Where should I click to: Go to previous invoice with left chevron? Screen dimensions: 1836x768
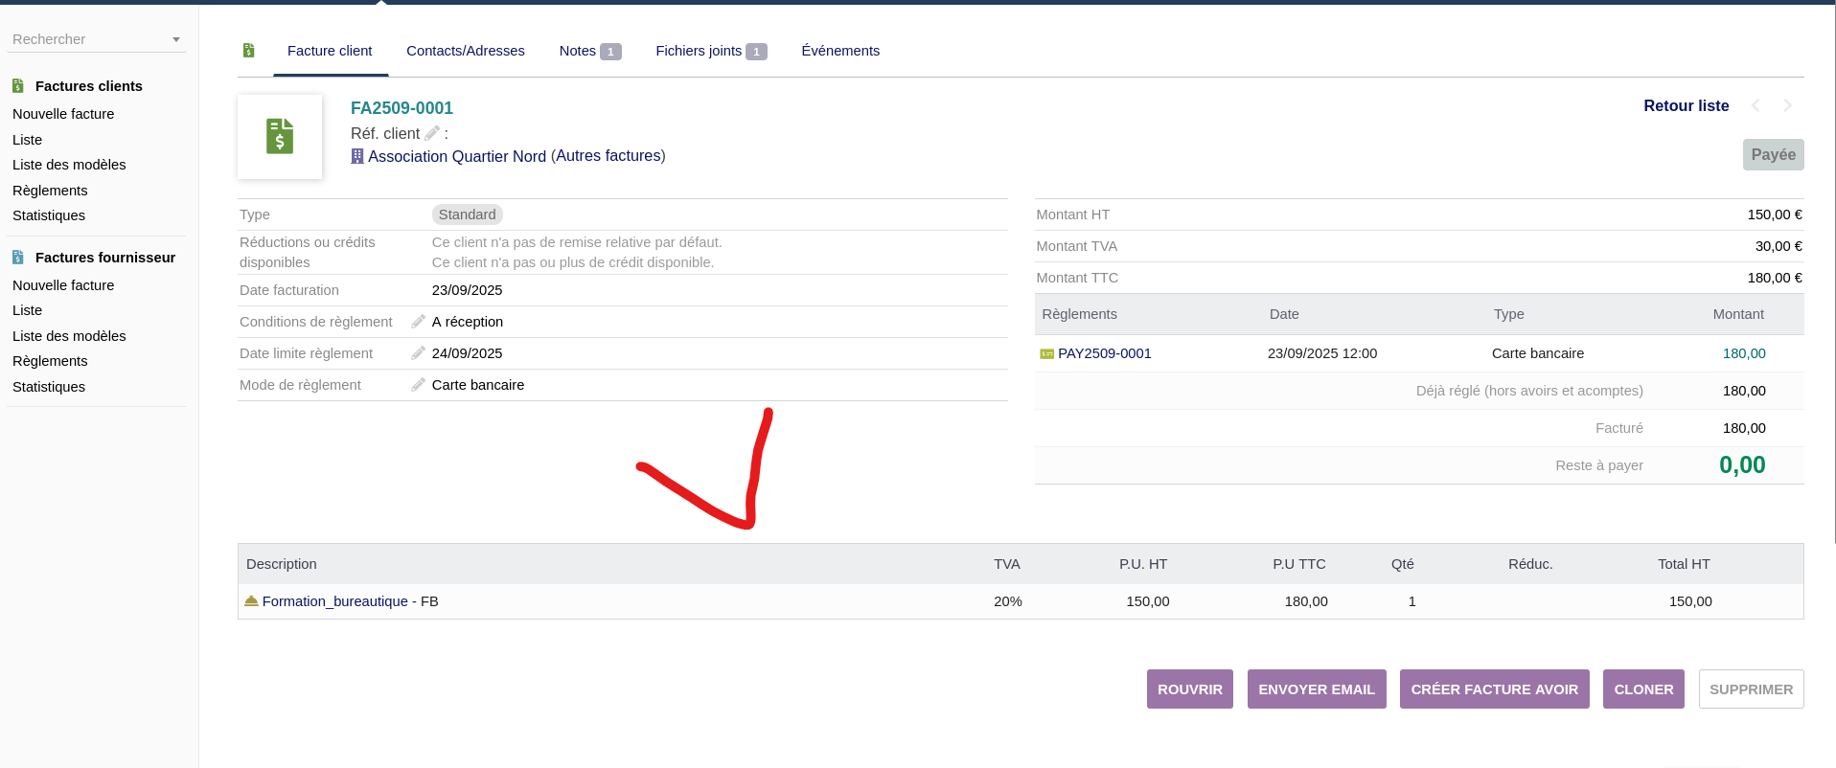click(1756, 106)
